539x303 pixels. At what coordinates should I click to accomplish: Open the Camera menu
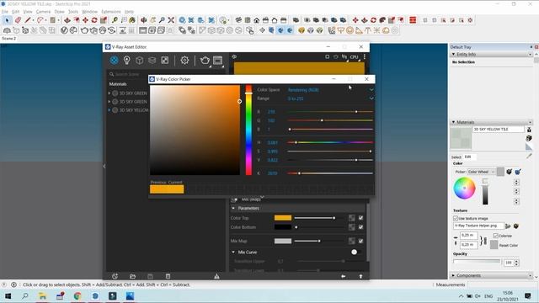click(43, 12)
